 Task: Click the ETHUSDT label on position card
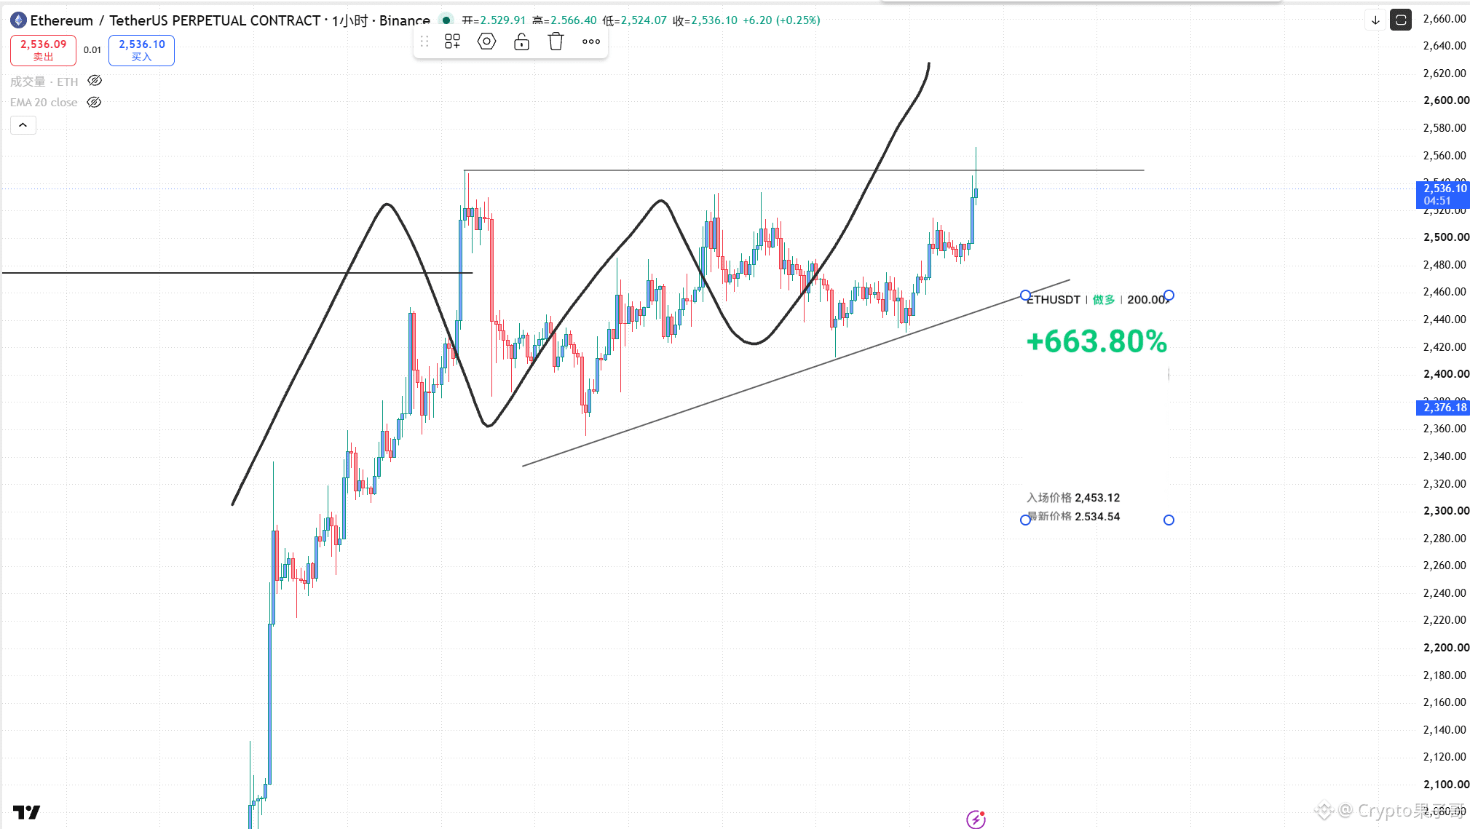[x=1053, y=300]
